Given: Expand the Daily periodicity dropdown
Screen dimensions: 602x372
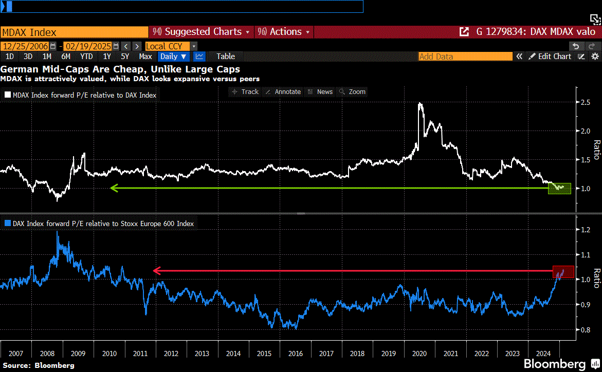Looking at the screenshot, I should pyautogui.click(x=173, y=57).
